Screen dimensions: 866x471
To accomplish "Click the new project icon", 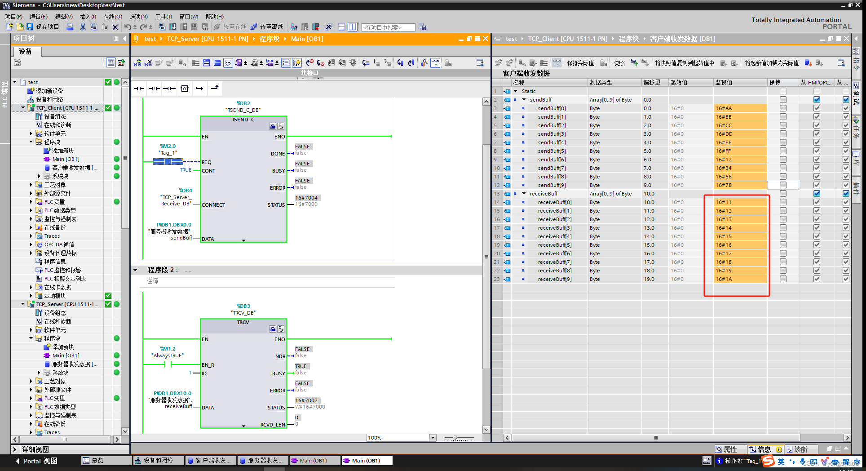I will click(x=9, y=27).
